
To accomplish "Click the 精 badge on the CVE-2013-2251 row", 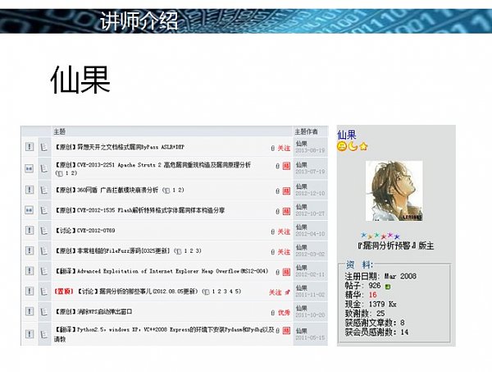I will [x=286, y=166].
